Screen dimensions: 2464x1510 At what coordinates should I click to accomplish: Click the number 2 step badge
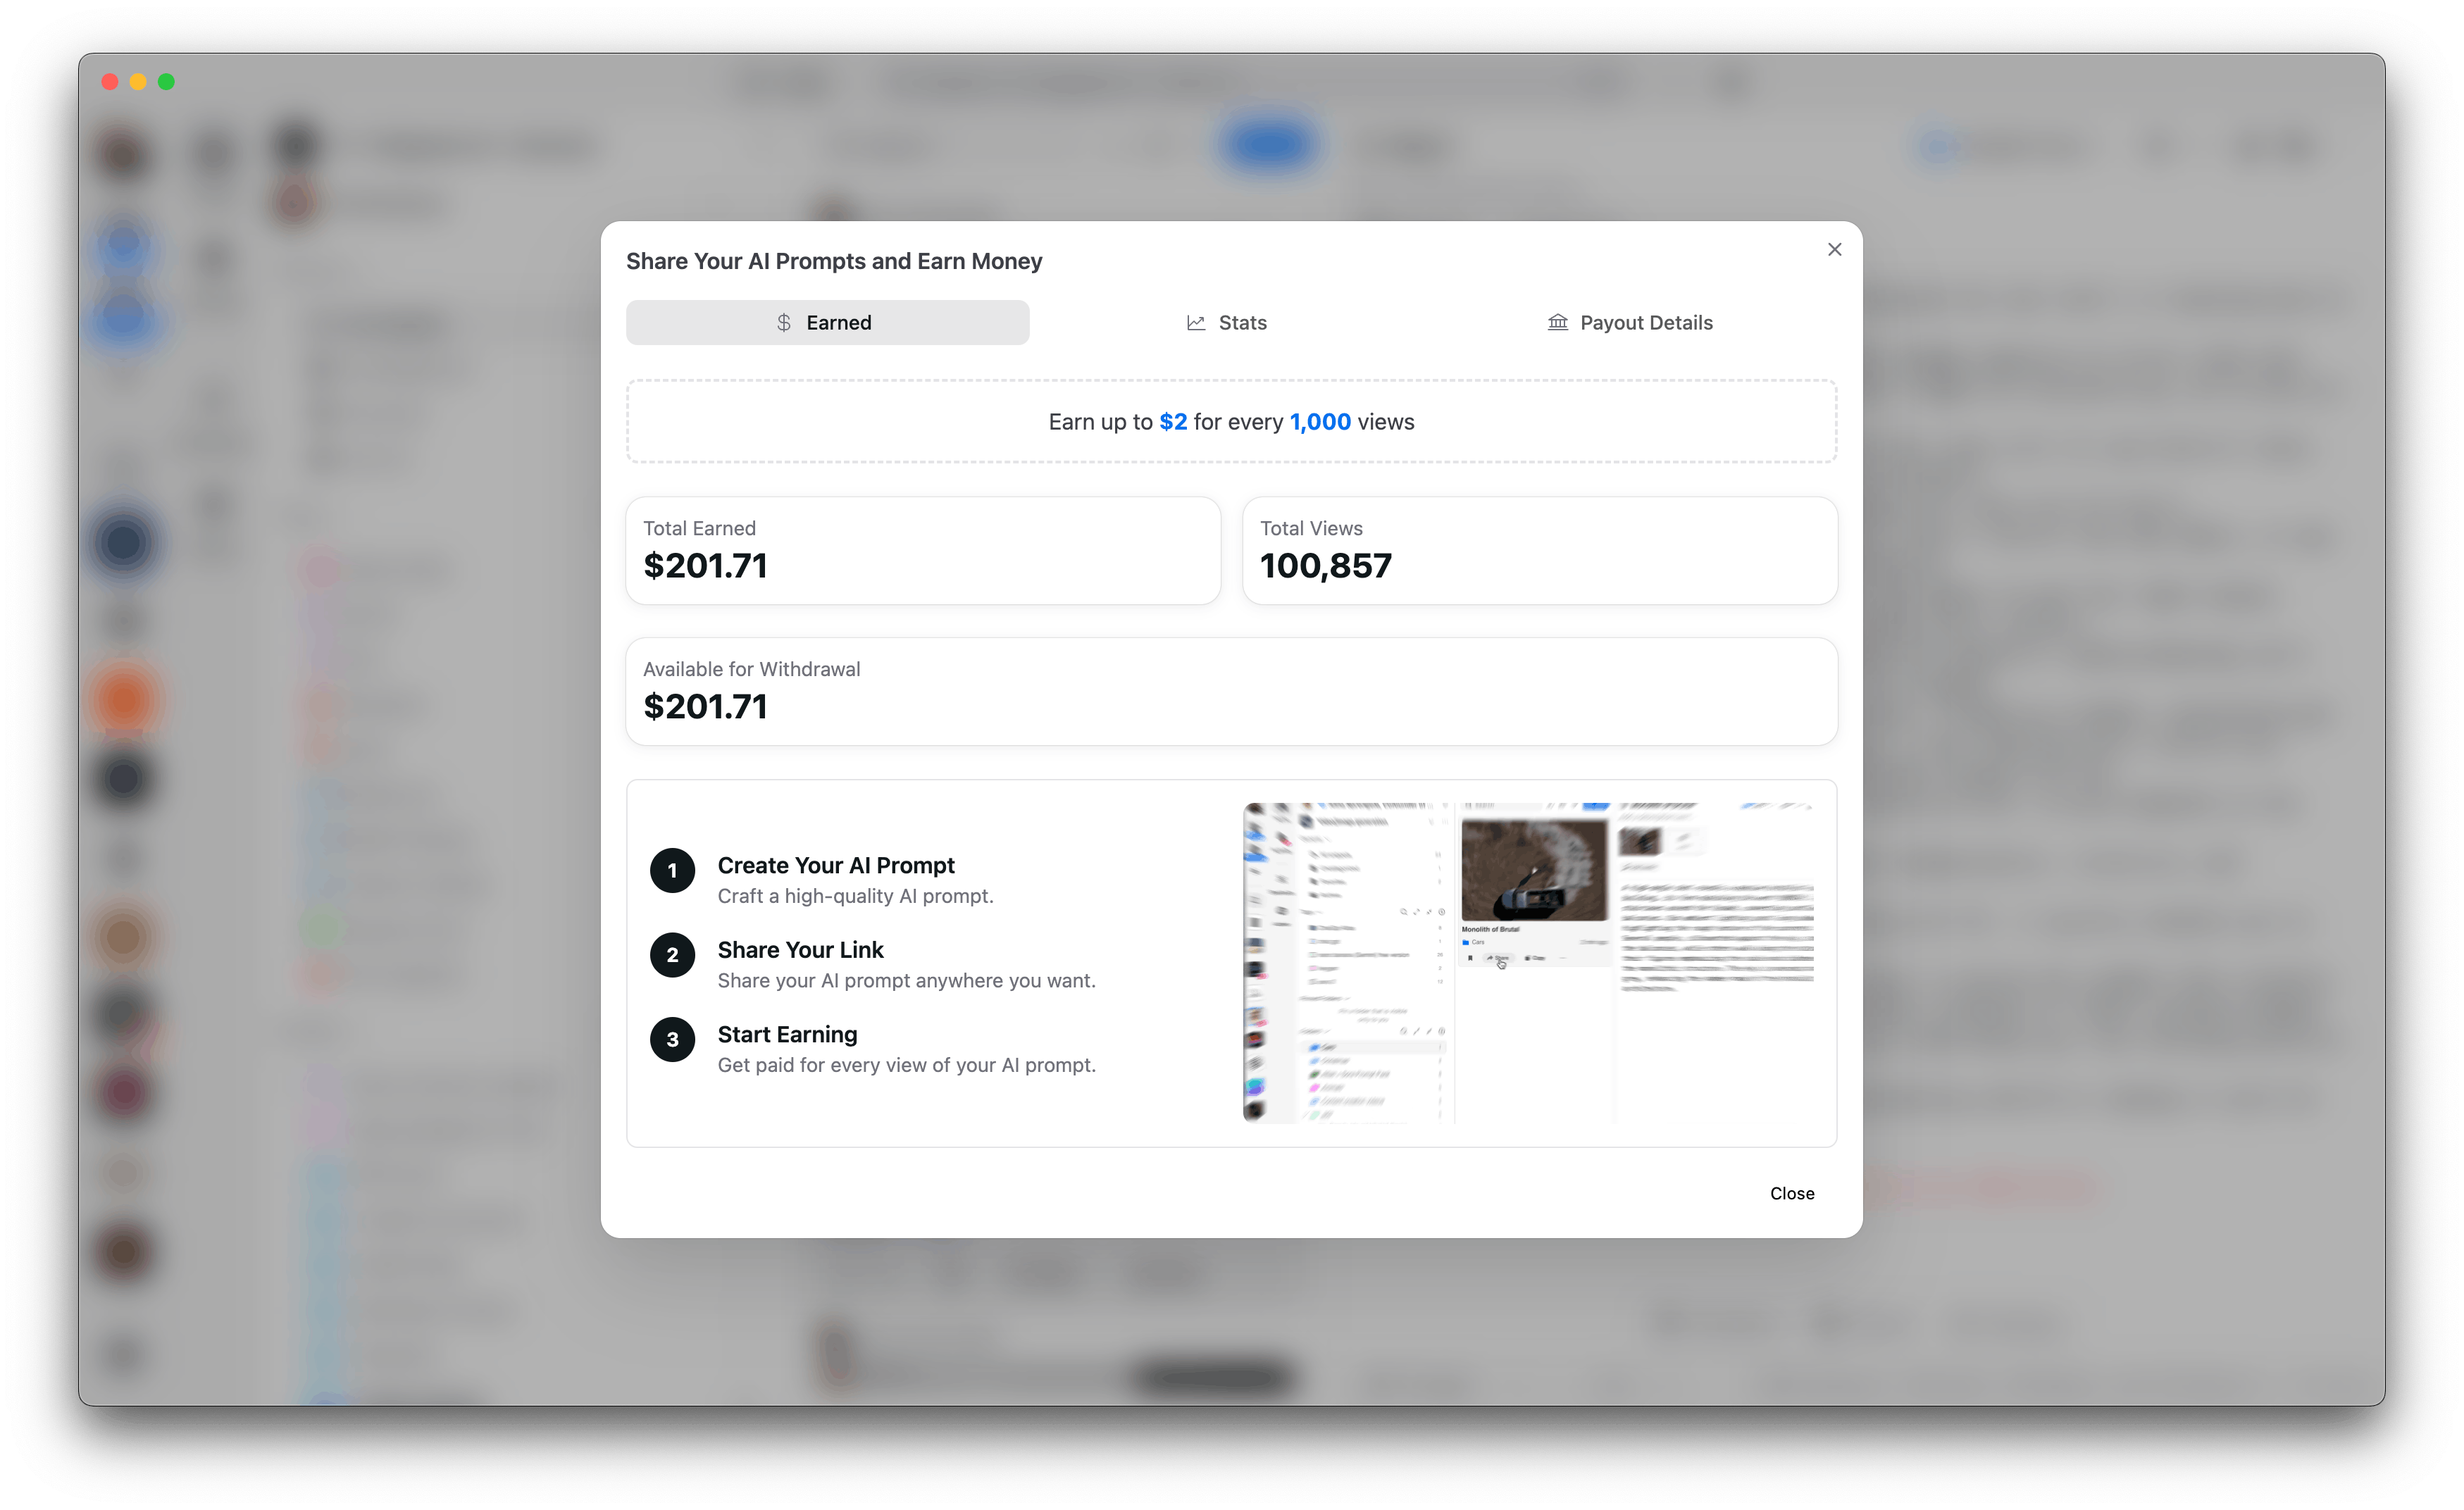pos(672,955)
